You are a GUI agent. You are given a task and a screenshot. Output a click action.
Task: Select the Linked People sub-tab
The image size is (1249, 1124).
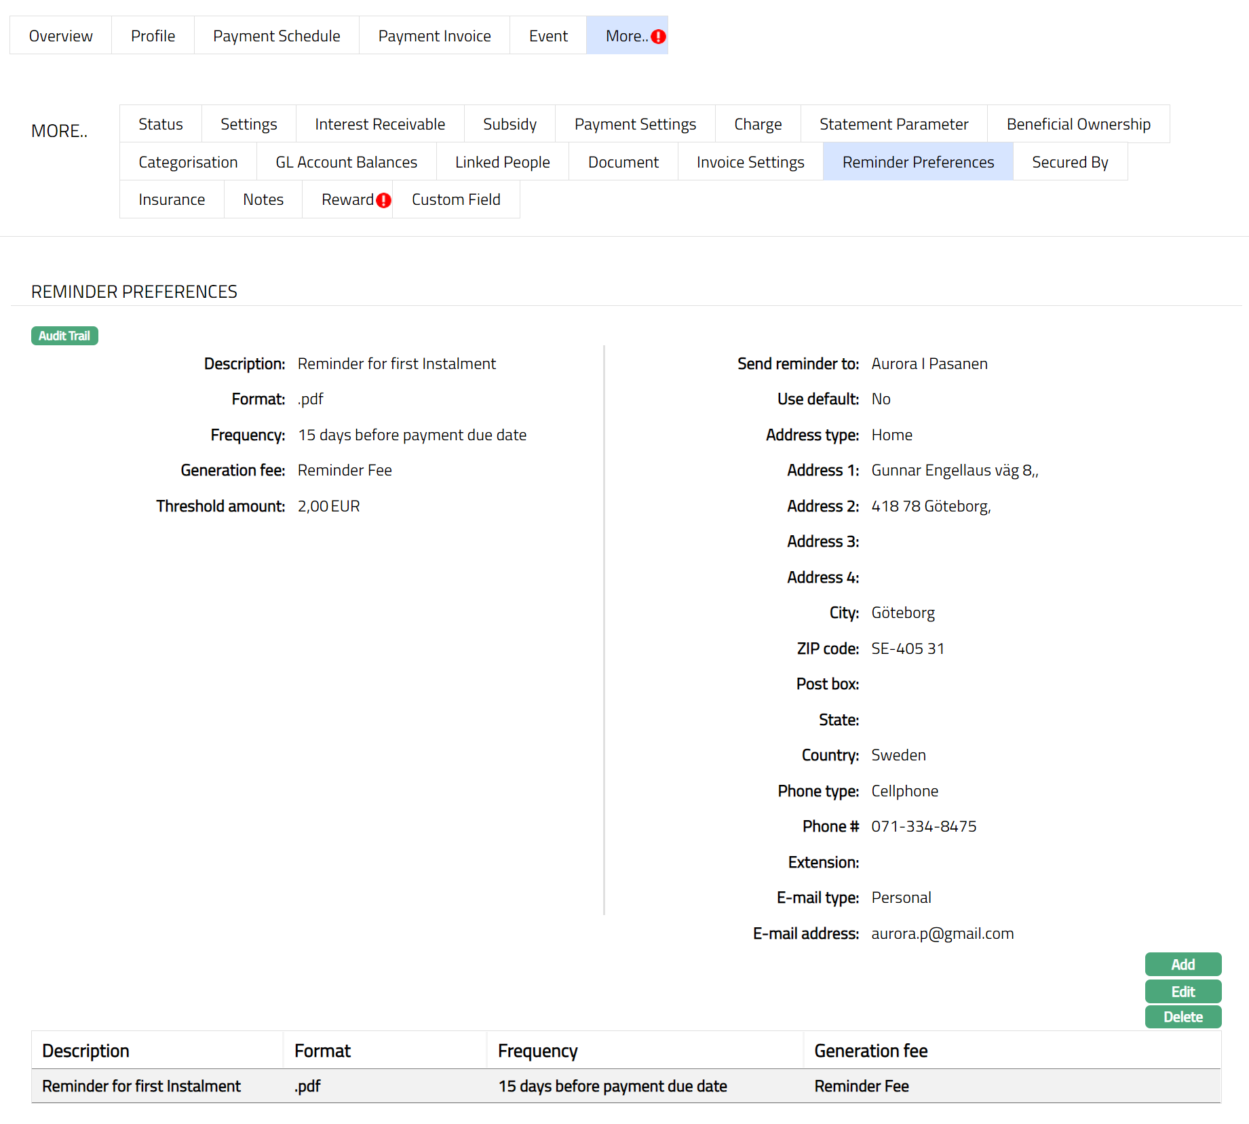point(502,162)
